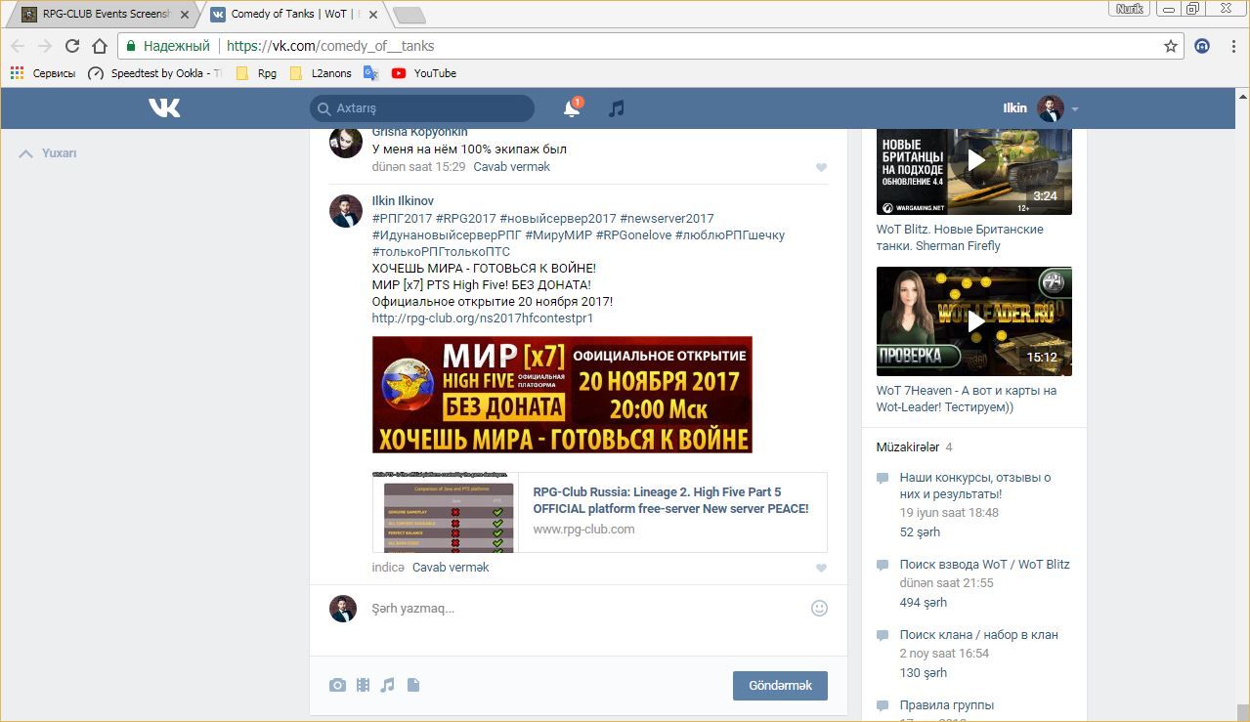Click the green secure lock Надежный indicator
This screenshot has width=1250, height=722.
(x=167, y=46)
